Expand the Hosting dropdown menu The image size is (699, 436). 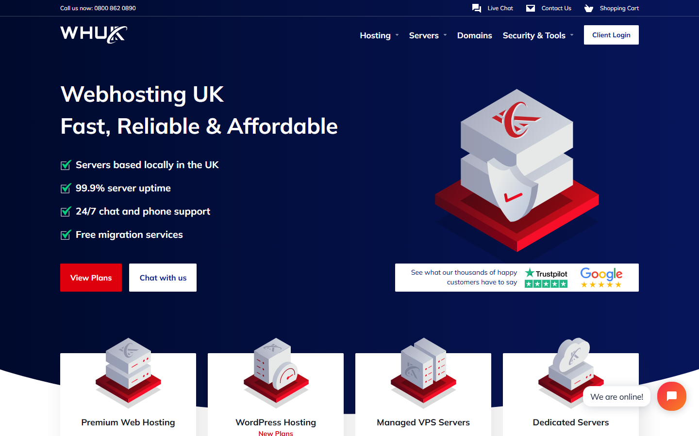click(x=379, y=35)
